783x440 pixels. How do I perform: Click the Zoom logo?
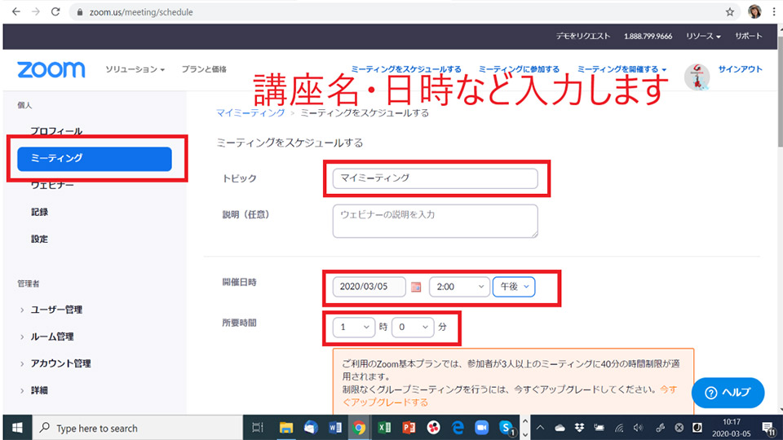(51, 69)
